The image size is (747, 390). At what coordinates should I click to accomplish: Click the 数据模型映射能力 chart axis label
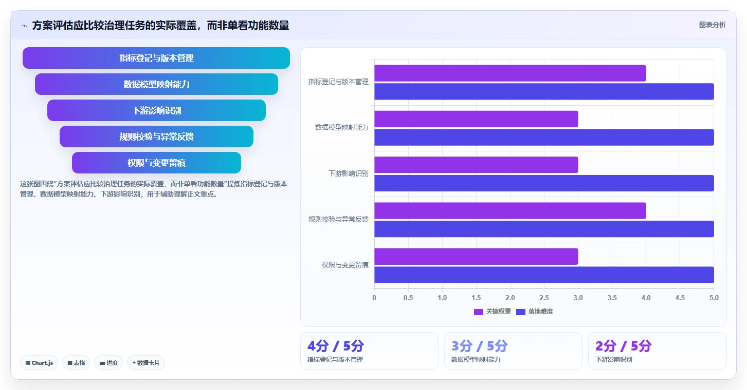[341, 127]
